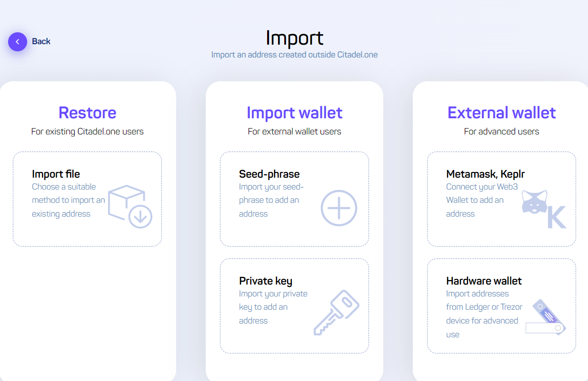Screen dimensions: 588x381
Task: Select the Seed-phrase import option
Action: 294,199
